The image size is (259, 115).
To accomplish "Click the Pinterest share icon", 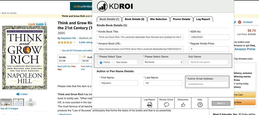I will (x=240, y=22).
